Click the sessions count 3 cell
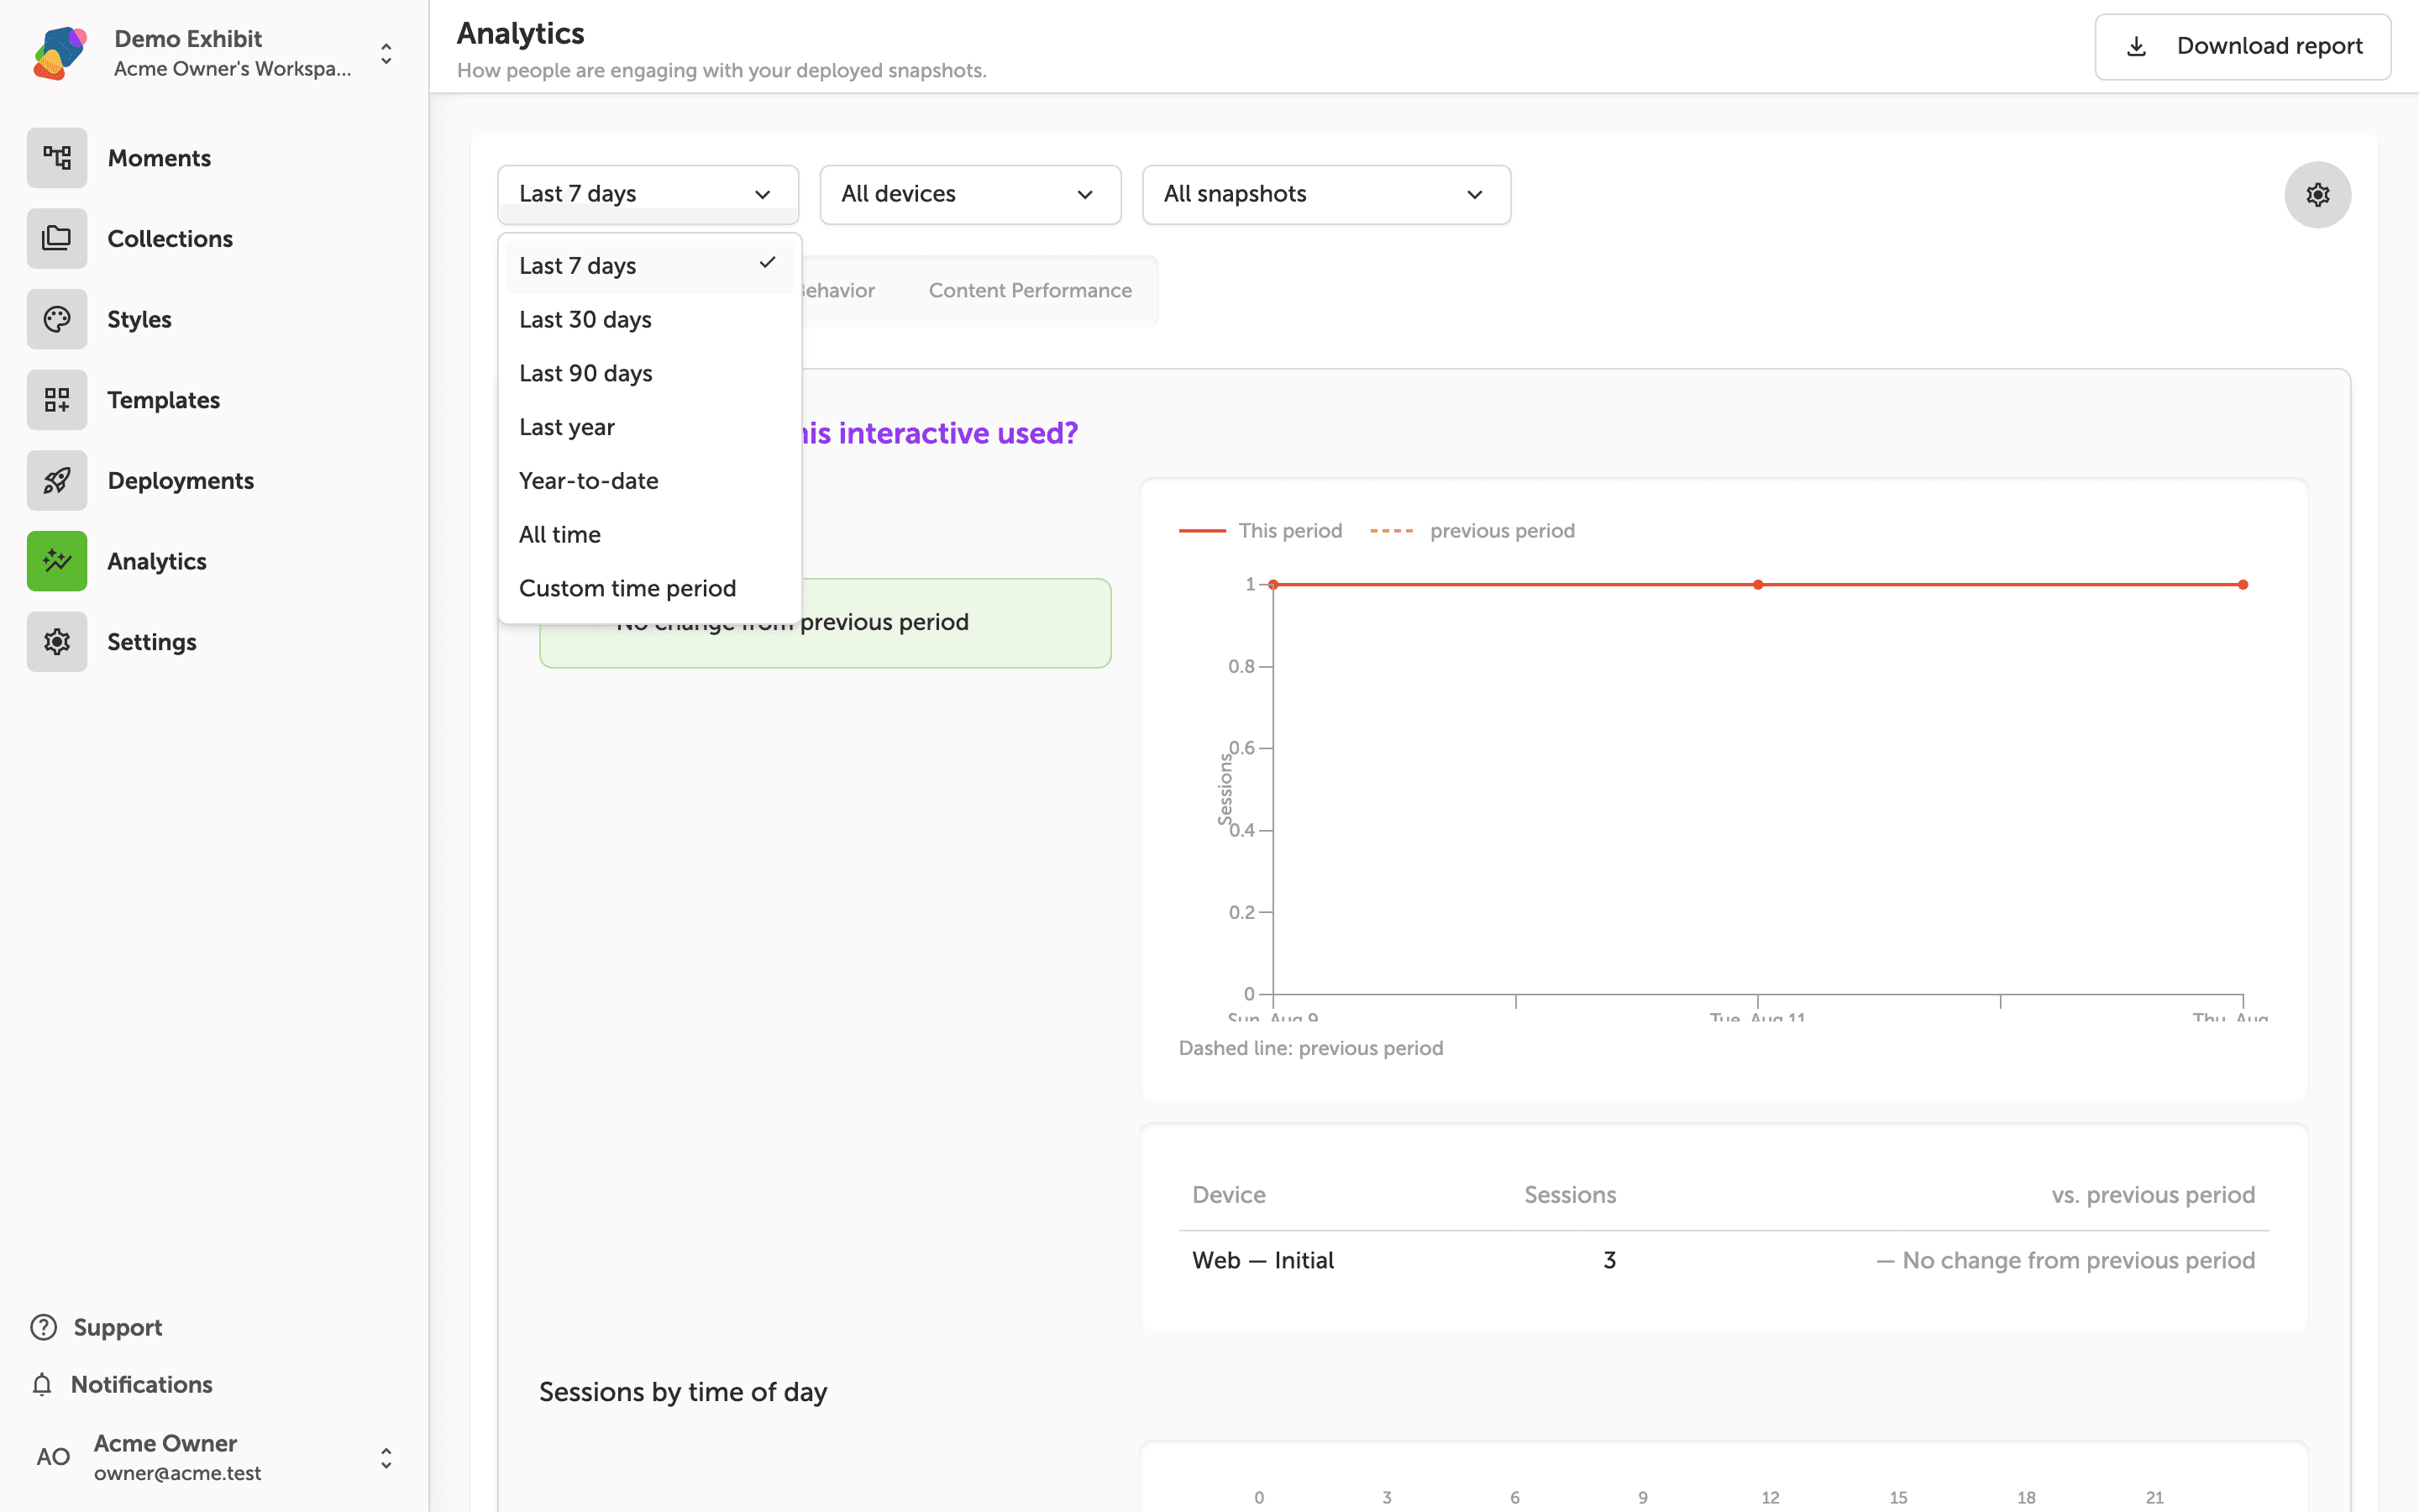 [1609, 1260]
